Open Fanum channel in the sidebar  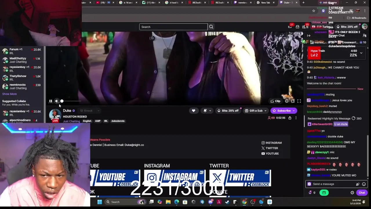[22, 51]
